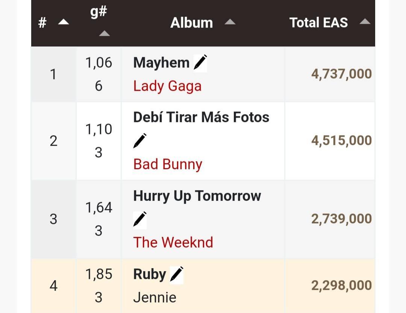Image resolution: width=406 pixels, height=313 pixels.
Task: Select the Debí Tirar Más Fotos title
Action: tap(201, 117)
